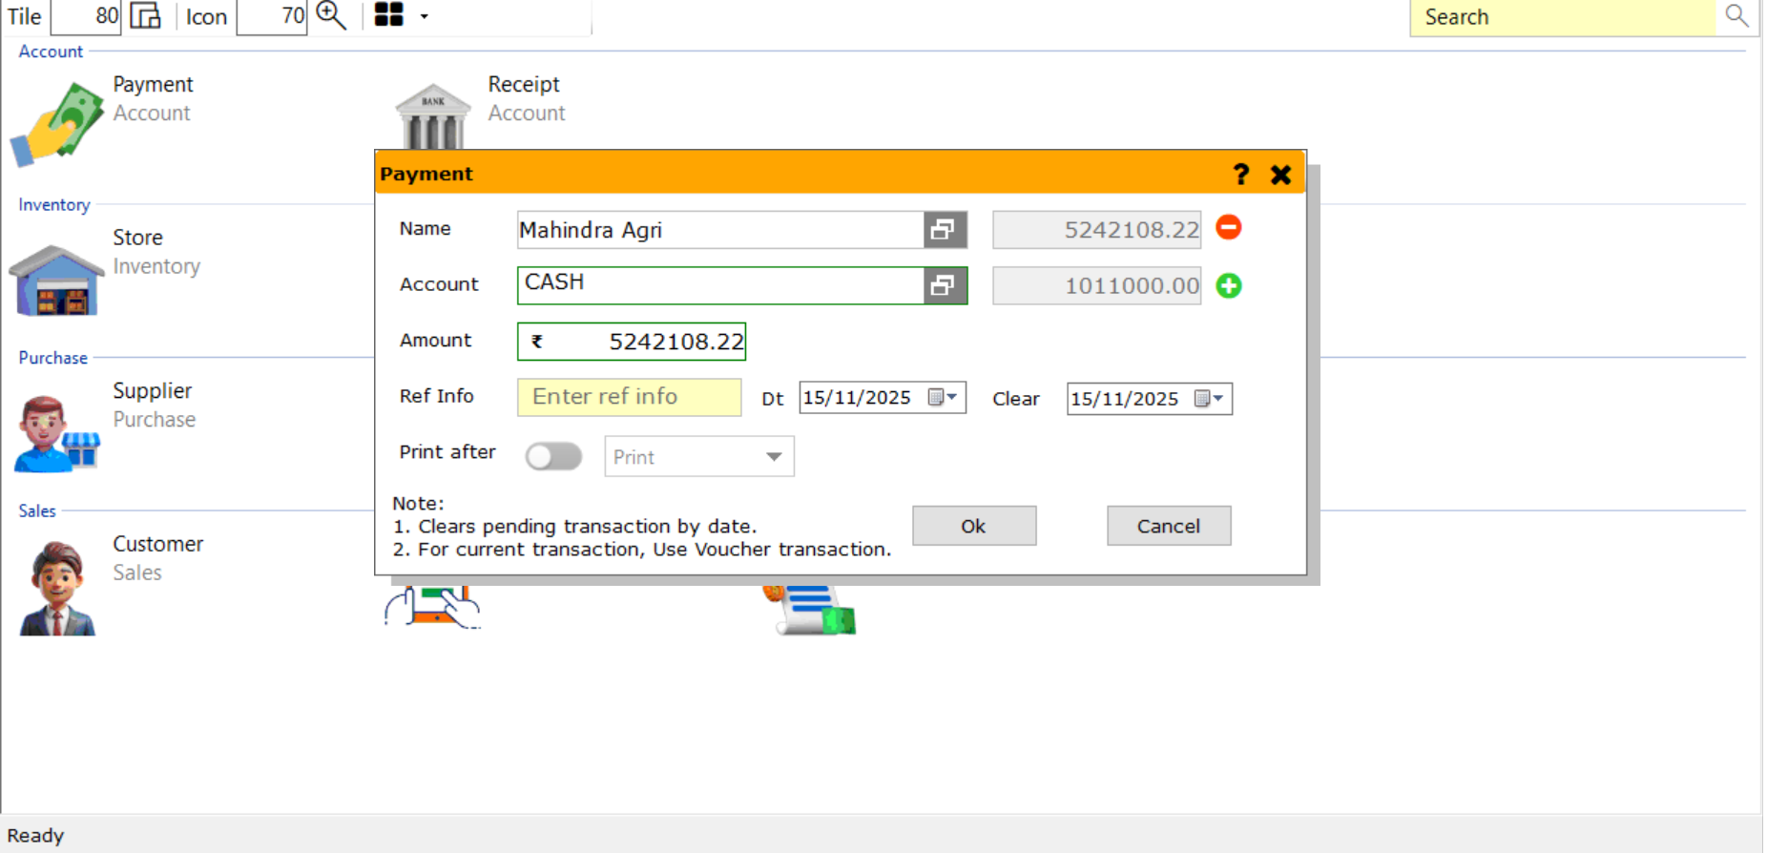Image resolution: width=1767 pixels, height=853 pixels.
Task: Click the Store tile label text
Action: [137, 238]
